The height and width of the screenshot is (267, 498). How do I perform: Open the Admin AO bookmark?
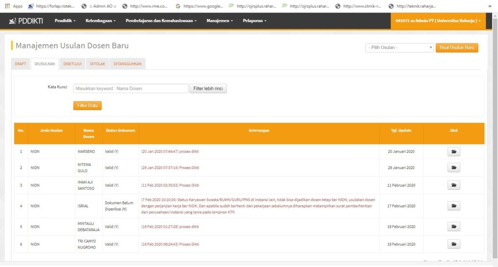99,6
